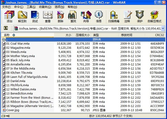Click the drive icon in status bar
This screenshot has height=119, width=167.
click(3, 116)
